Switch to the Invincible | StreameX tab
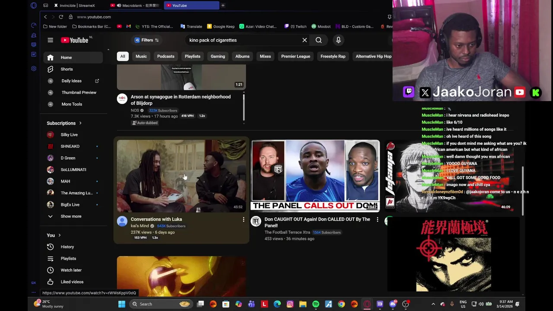Image resolution: width=553 pixels, height=311 pixels. pyautogui.click(x=77, y=6)
